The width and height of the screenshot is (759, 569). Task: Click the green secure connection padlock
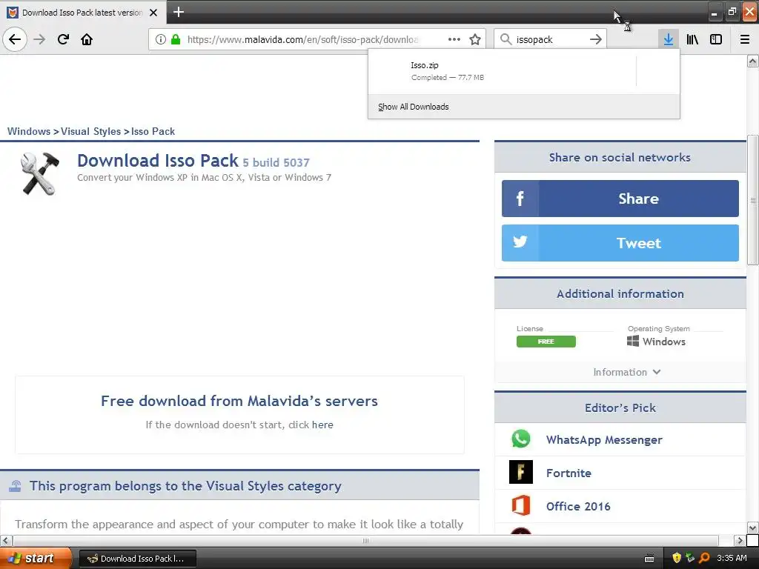coord(176,39)
